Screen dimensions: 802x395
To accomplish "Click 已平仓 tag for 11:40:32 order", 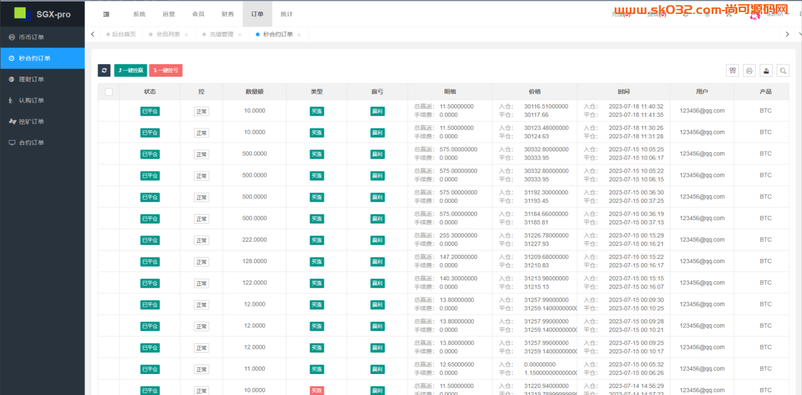I will click(x=150, y=111).
